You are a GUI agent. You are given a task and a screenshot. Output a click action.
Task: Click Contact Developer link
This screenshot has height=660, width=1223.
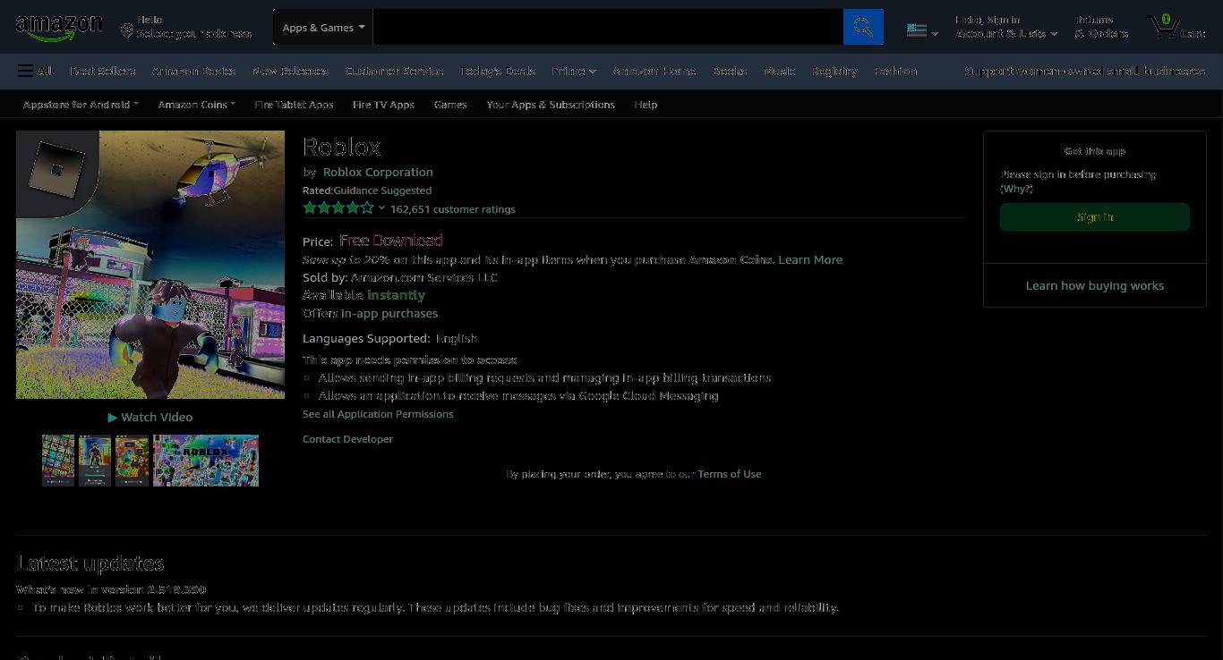click(x=347, y=439)
